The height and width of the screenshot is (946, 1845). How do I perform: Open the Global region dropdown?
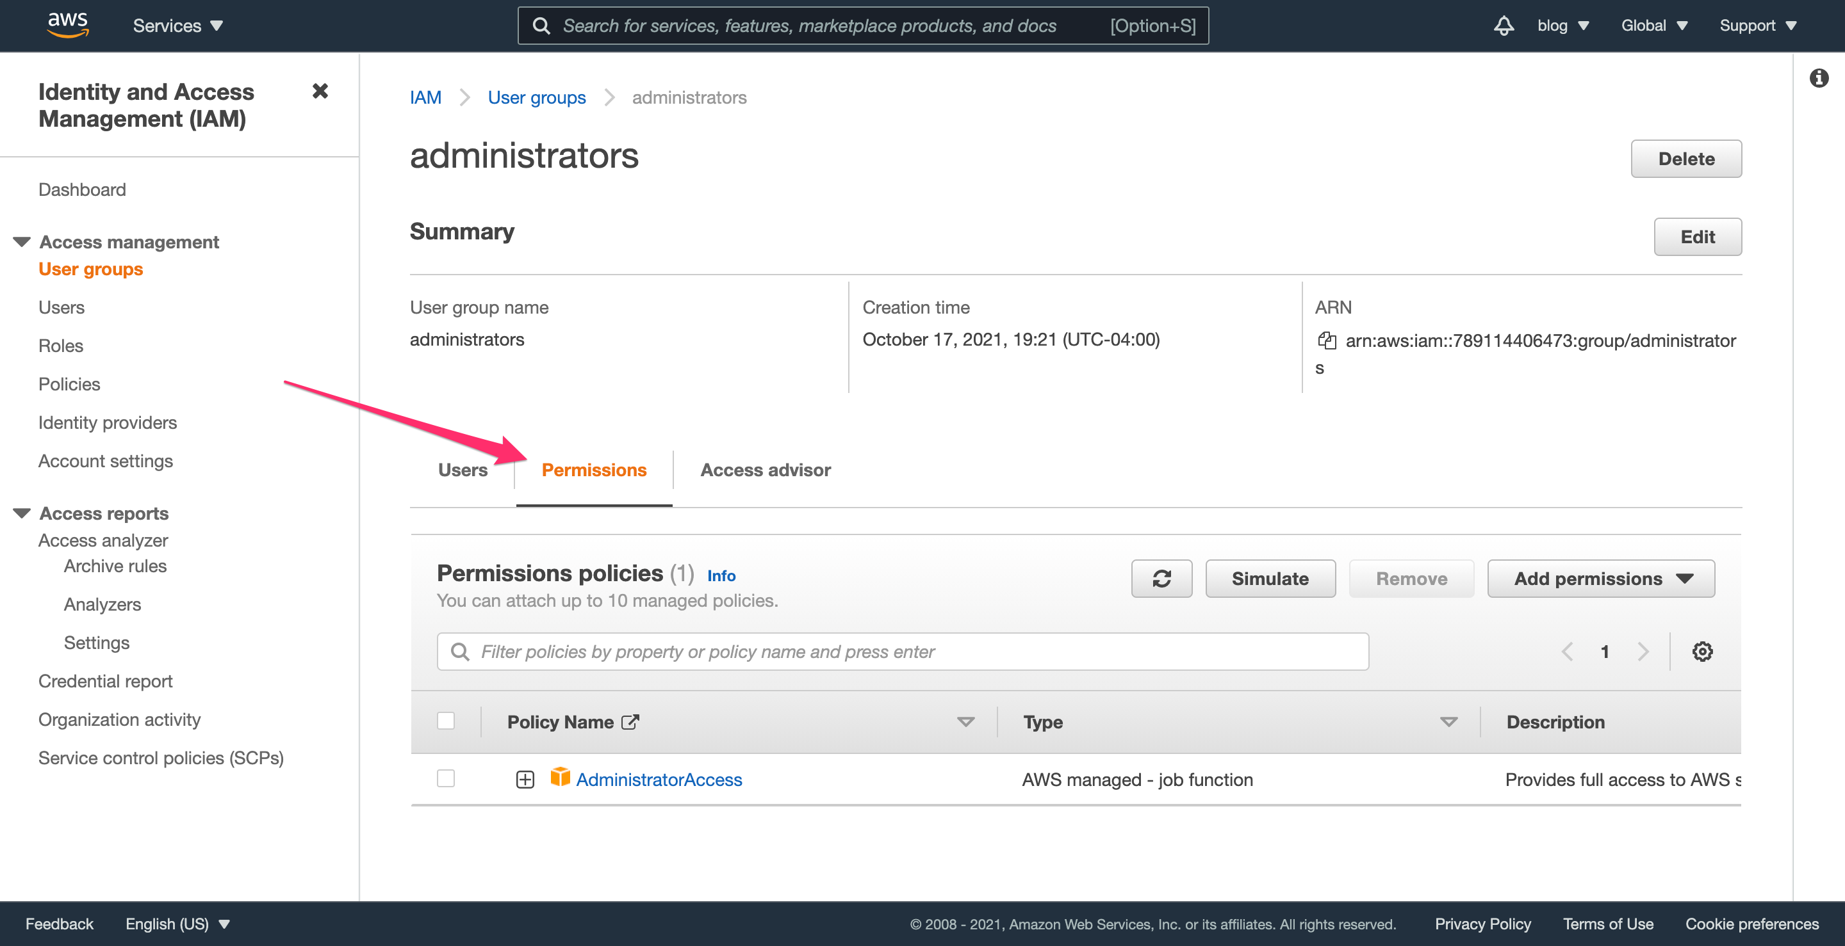[1655, 26]
